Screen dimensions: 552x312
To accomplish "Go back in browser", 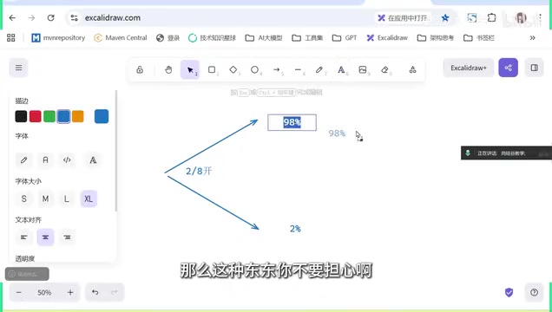I will (12, 17).
